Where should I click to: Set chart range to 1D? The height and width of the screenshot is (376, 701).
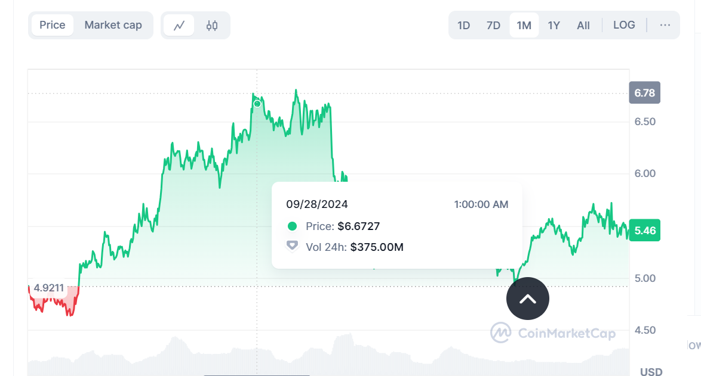pyautogui.click(x=463, y=25)
